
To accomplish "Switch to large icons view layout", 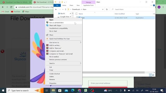I will [x=153, y=75].
